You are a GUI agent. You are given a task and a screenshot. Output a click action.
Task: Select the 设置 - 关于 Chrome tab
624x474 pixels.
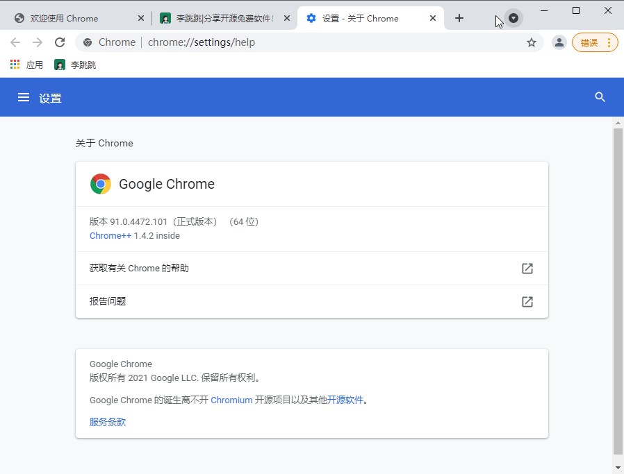370,18
